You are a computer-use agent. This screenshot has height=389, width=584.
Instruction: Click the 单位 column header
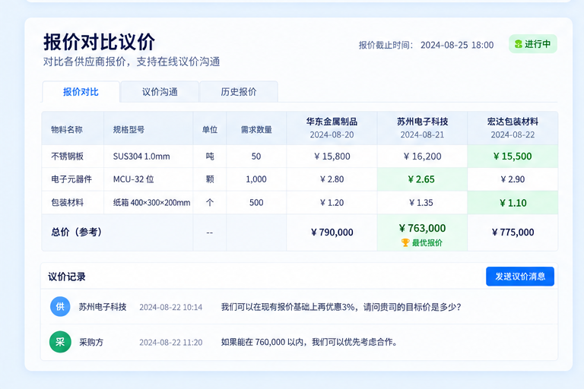click(x=210, y=130)
